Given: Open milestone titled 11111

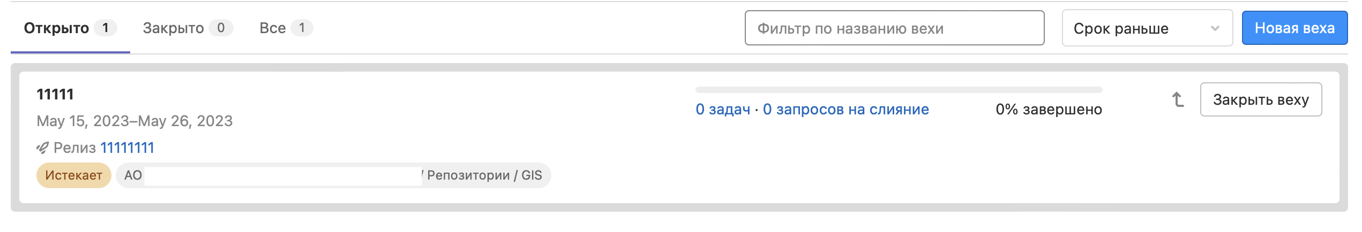Looking at the screenshot, I should tap(55, 95).
